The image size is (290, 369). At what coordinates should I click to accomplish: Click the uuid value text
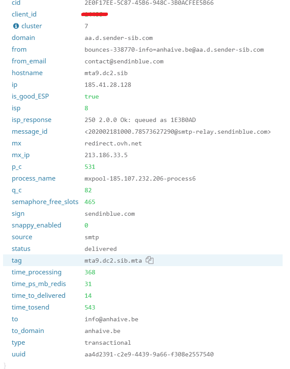[149, 354]
